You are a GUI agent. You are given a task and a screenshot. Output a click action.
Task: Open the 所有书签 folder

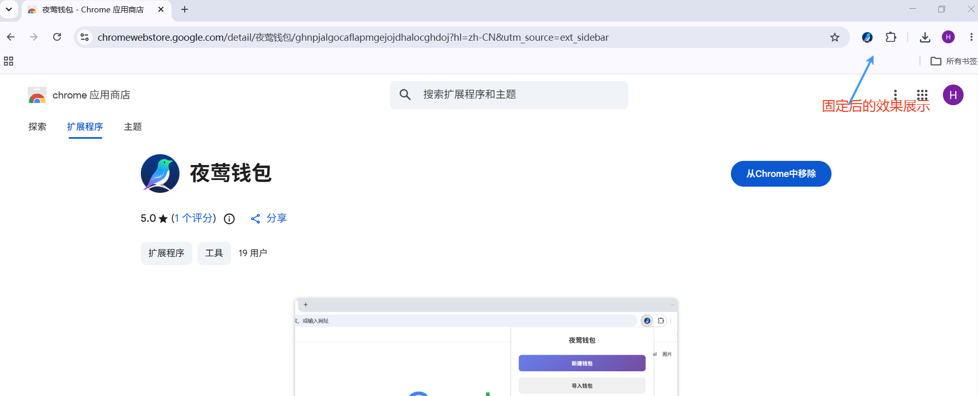[954, 61]
